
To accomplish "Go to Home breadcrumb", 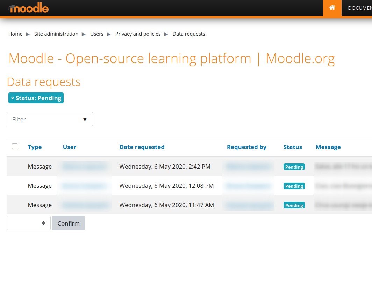I will point(15,34).
